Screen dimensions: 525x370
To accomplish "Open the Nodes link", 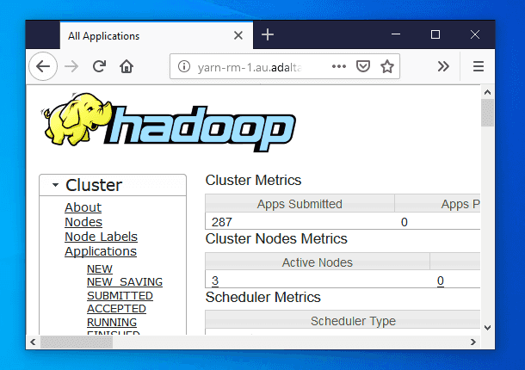I will (83, 222).
